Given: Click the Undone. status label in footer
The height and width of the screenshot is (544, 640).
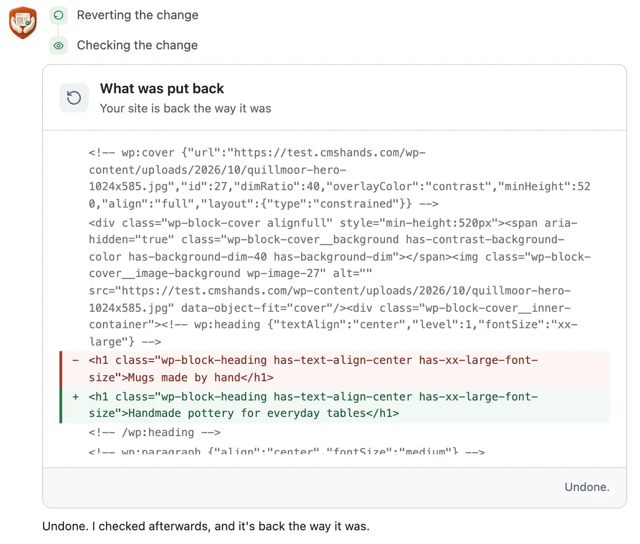Looking at the screenshot, I should 587,487.
